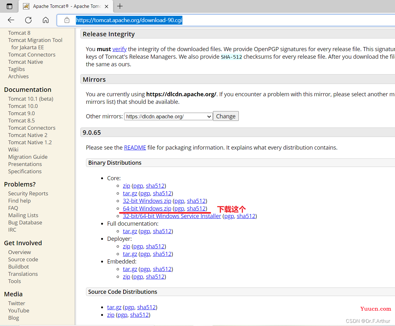The height and width of the screenshot is (326, 395).
Task: Open the Twitter media link
Action: tap(17, 303)
